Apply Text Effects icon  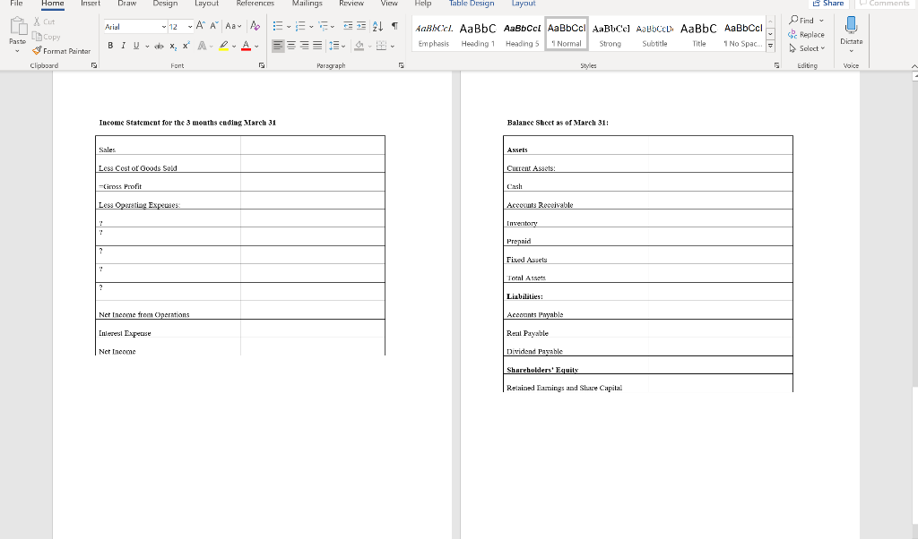tap(202, 46)
